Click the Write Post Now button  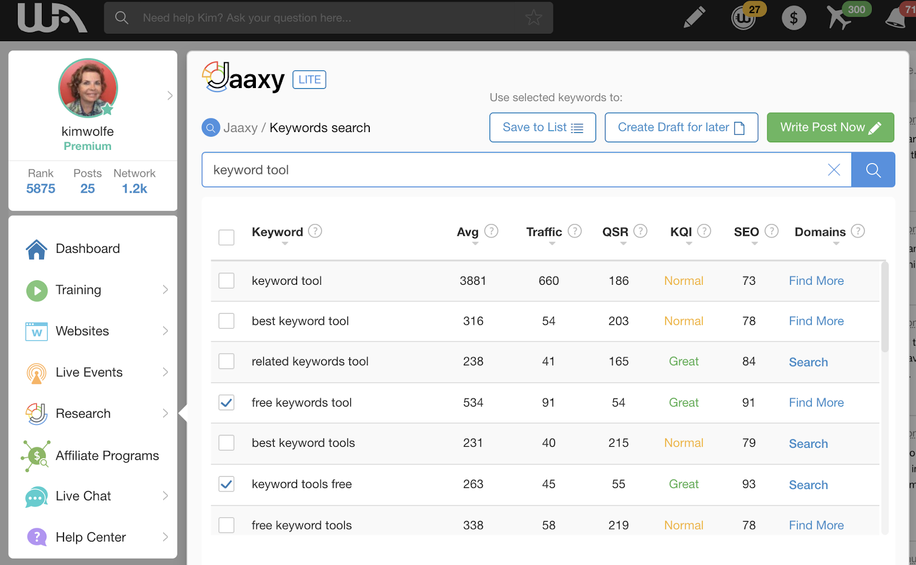click(830, 127)
